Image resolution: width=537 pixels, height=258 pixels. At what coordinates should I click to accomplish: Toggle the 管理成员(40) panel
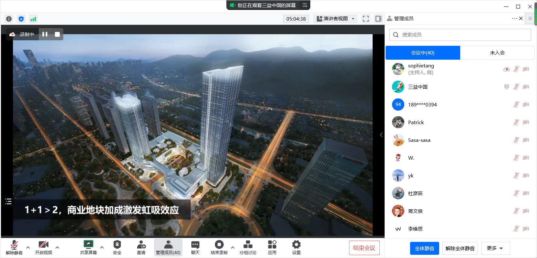pyautogui.click(x=168, y=248)
